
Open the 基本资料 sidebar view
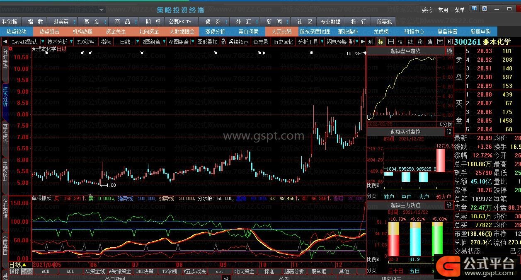(x=5, y=134)
